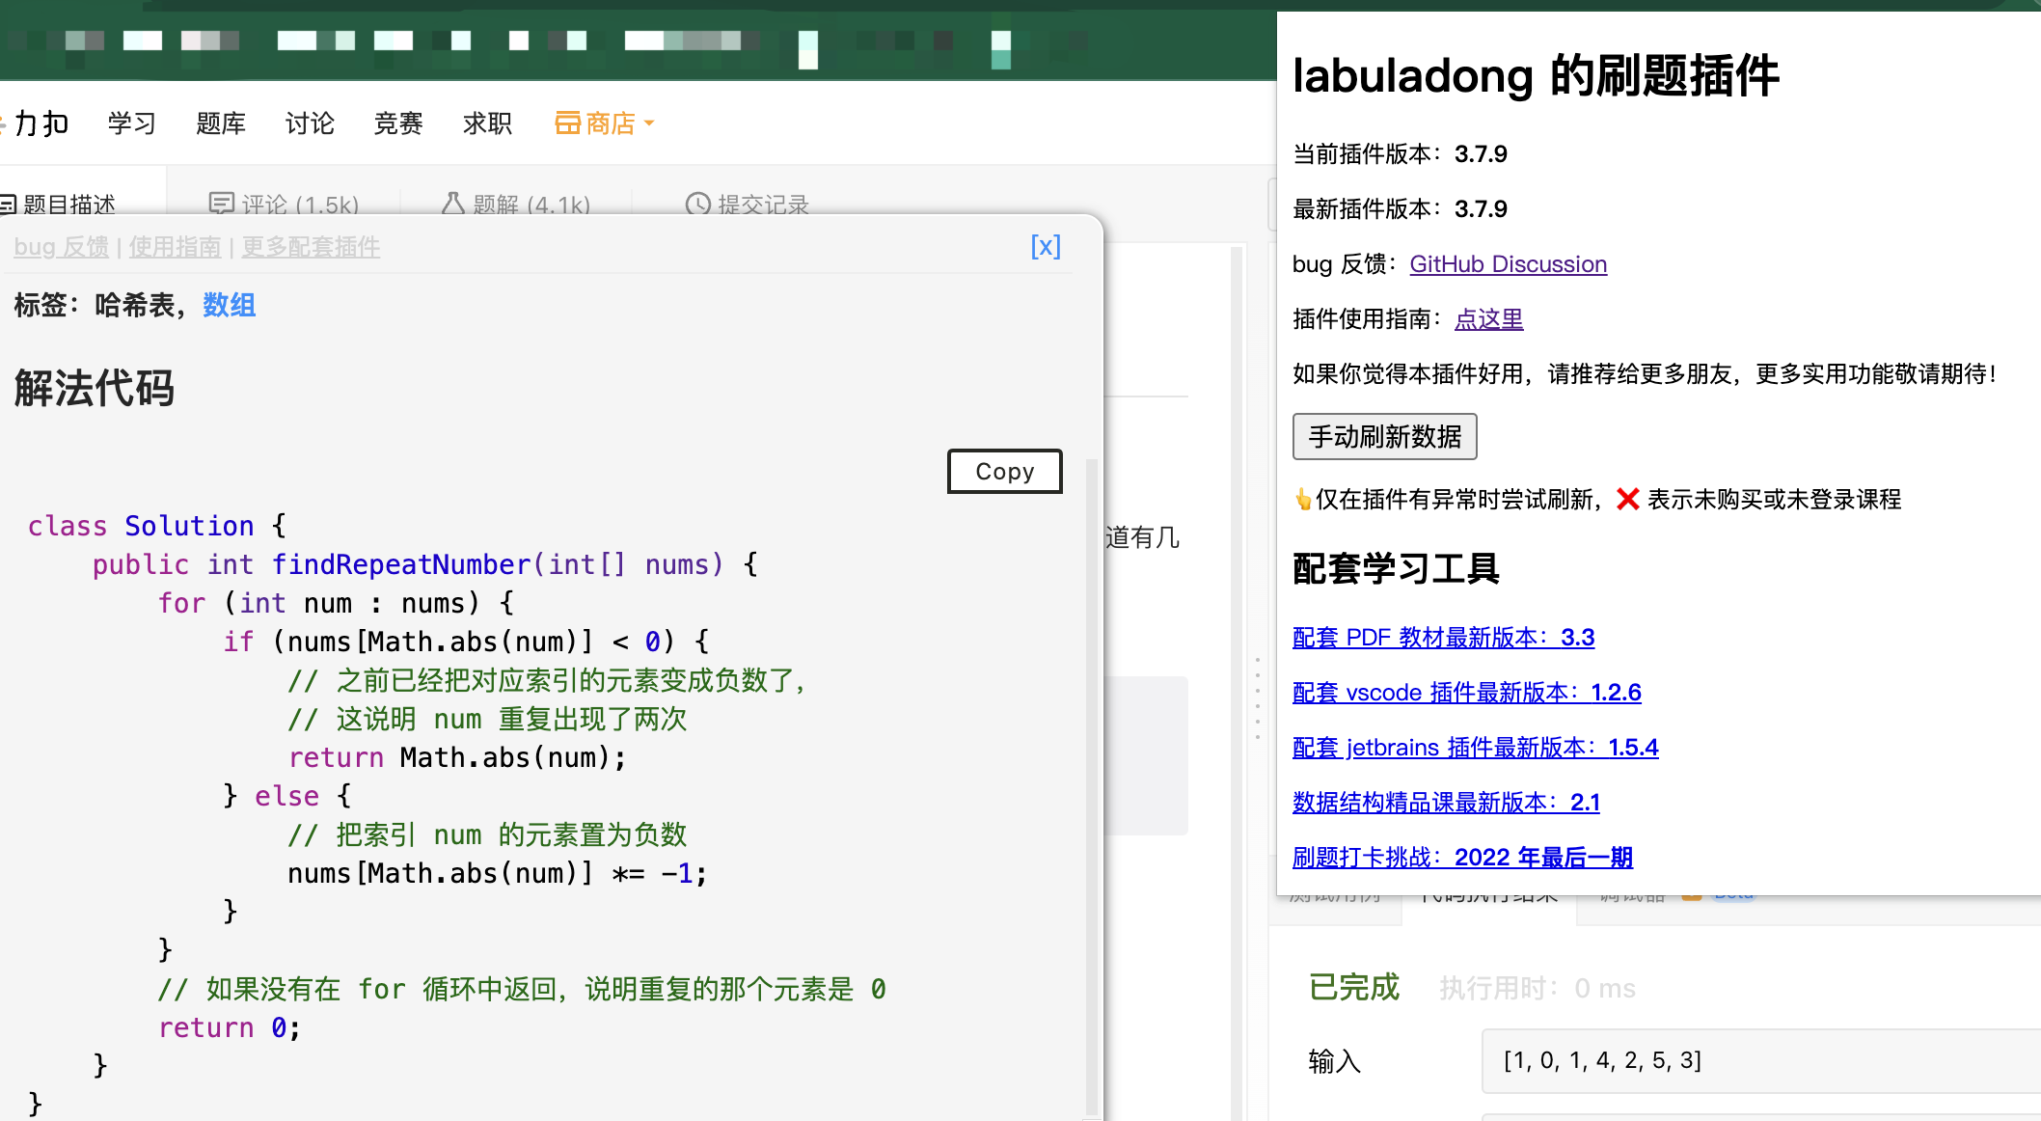Click the 解法代码 heading
Image resolution: width=2041 pixels, height=1121 pixels.
click(94, 389)
